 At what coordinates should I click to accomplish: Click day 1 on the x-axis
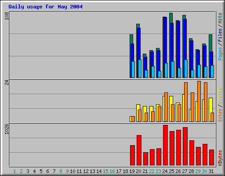(x=15, y=171)
